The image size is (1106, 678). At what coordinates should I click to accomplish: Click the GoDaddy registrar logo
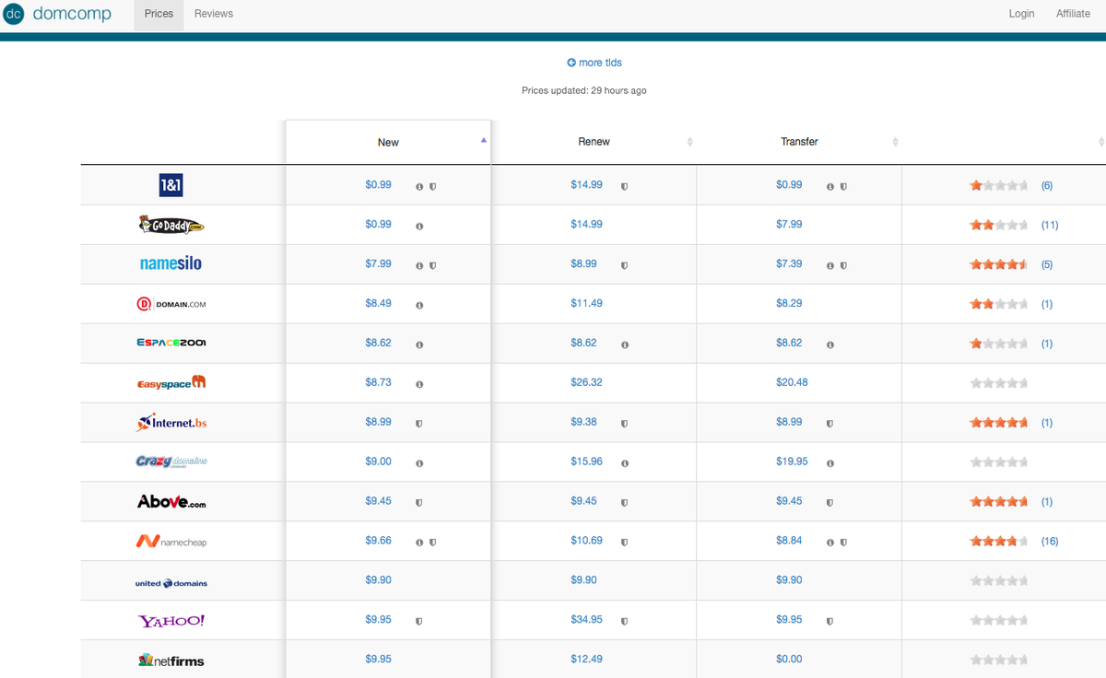point(171,225)
